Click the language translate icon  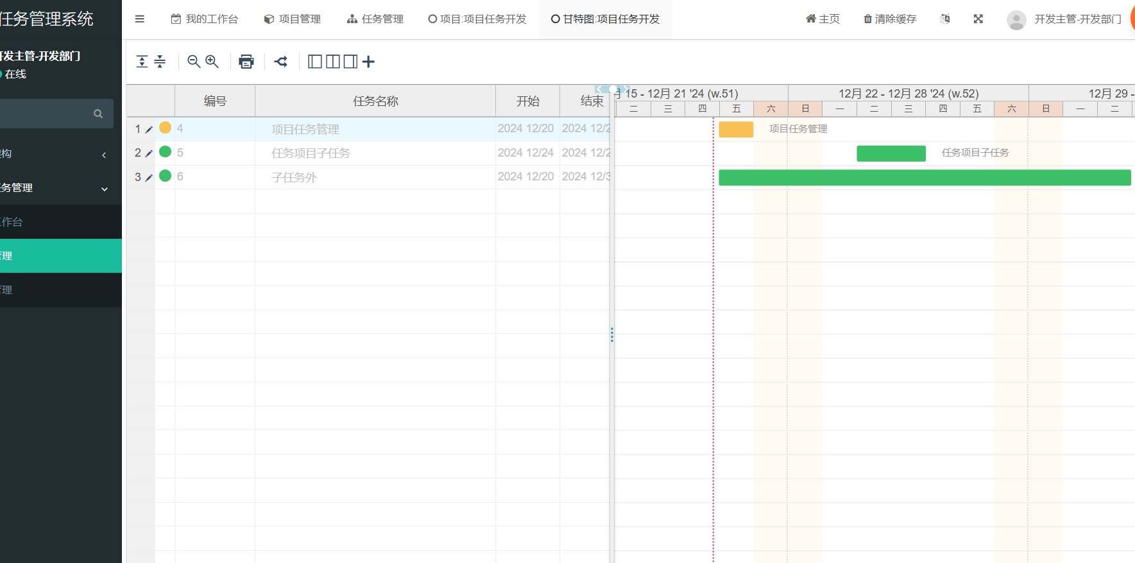tap(945, 19)
